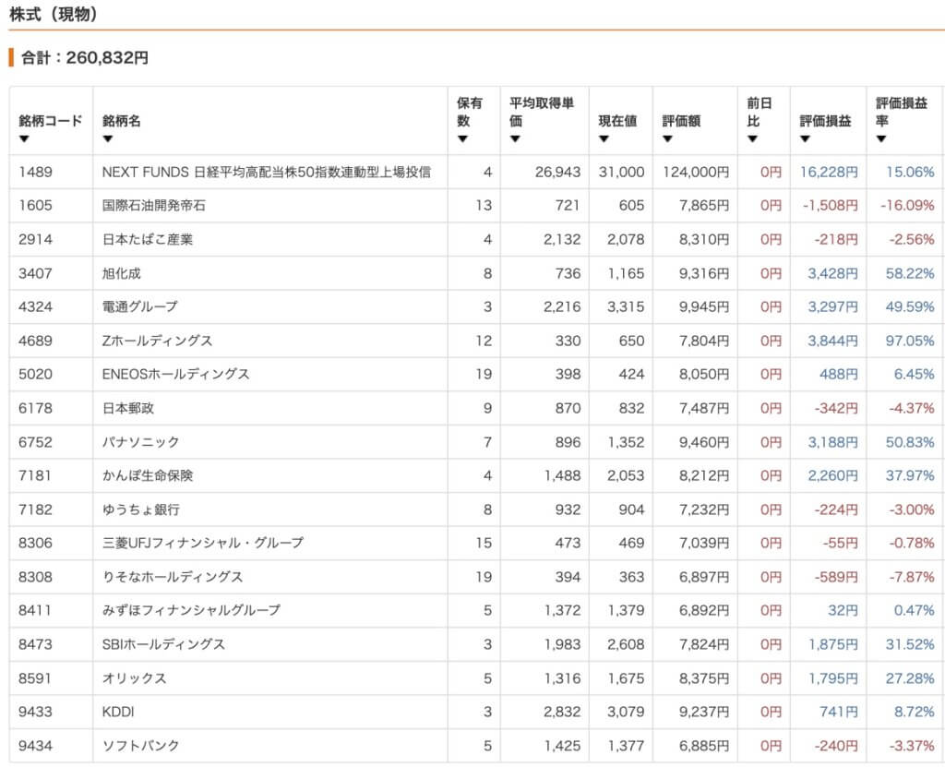This screenshot has width=945, height=767.
Task: Click the -1,508円 loss value
Action: (x=830, y=206)
